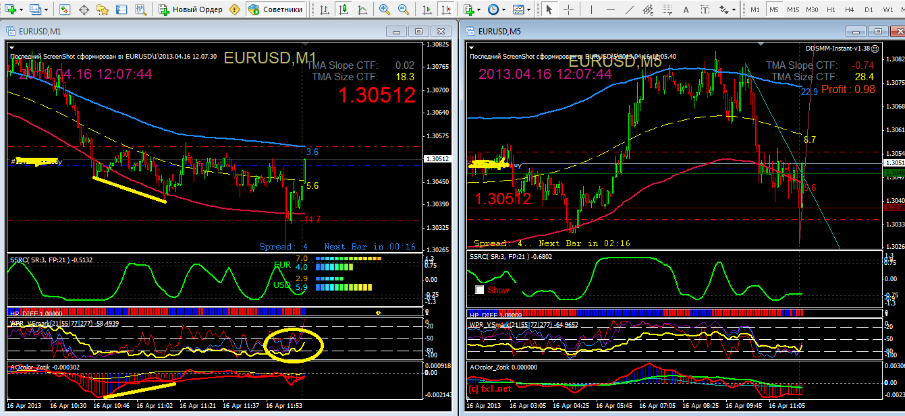Maximize the EURUSD,M1 chart window
Viewport: 905px width, 416px height.
(419, 31)
